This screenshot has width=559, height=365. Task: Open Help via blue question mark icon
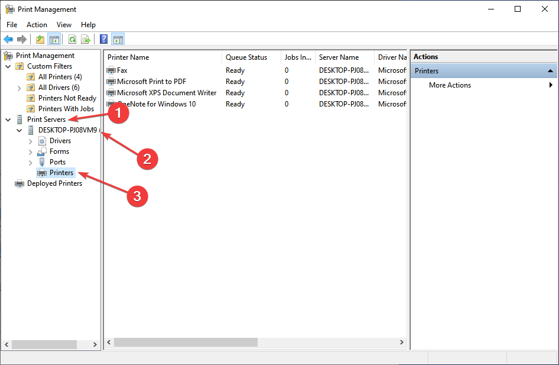104,39
